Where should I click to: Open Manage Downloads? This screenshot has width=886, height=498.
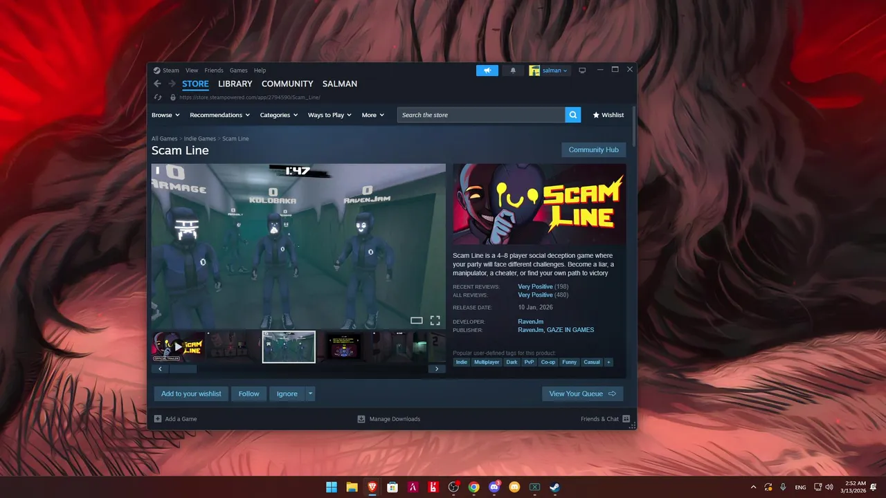coord(388,418)
